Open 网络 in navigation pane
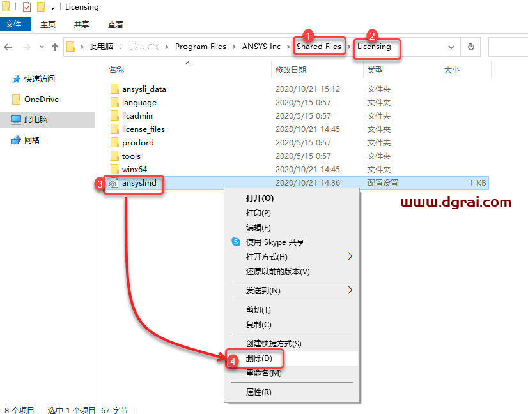 click(x=32, y=140)
